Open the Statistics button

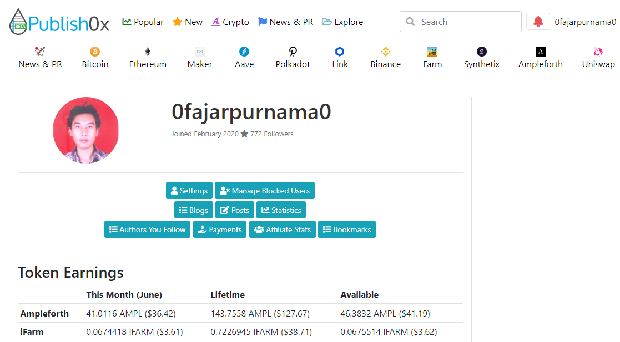click(281, 210)
